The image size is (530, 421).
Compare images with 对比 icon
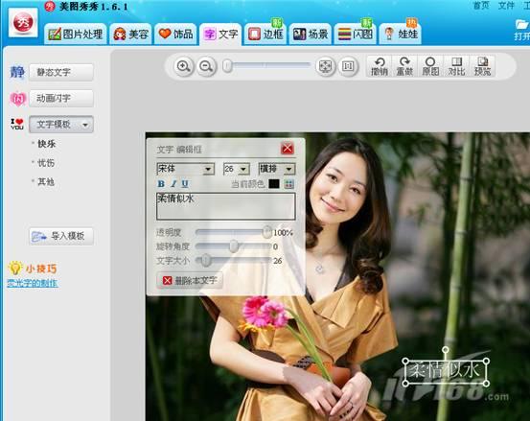point(456,66)
